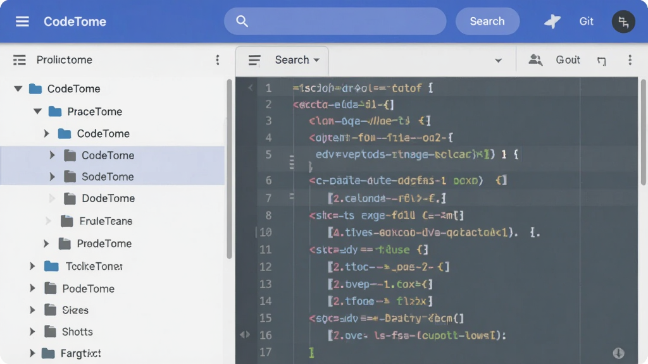Collapse the root CodeTome folder
648x364 pixels.
(18, 88)
